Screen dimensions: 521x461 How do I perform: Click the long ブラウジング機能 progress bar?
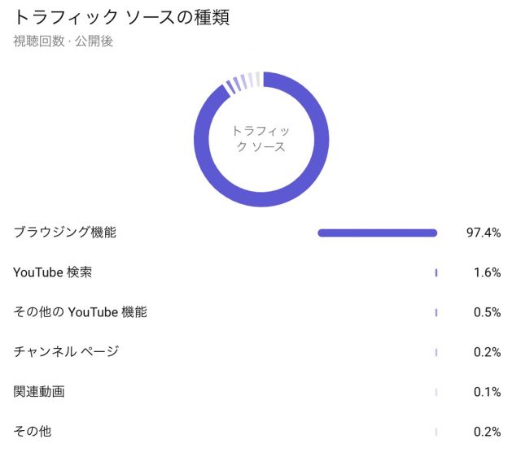(378, 233)
